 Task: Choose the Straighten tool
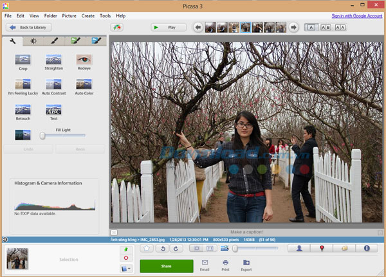click(53, 59)
